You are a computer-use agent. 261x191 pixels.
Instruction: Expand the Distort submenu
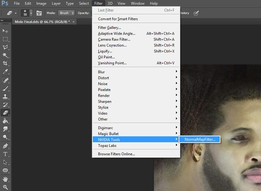136,78
